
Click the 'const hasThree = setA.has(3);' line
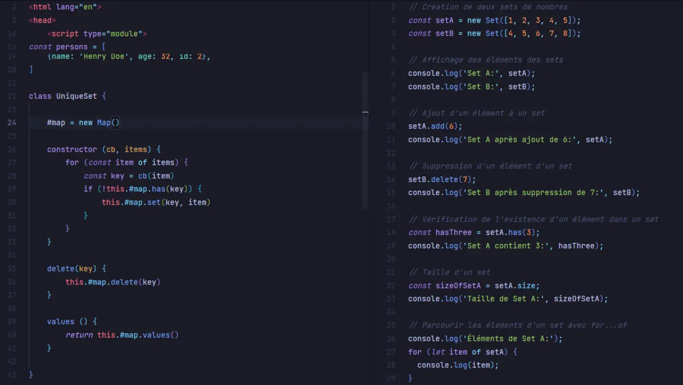[x=474, y=233]
